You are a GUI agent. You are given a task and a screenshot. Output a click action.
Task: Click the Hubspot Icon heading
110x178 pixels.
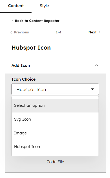point(31,48)
